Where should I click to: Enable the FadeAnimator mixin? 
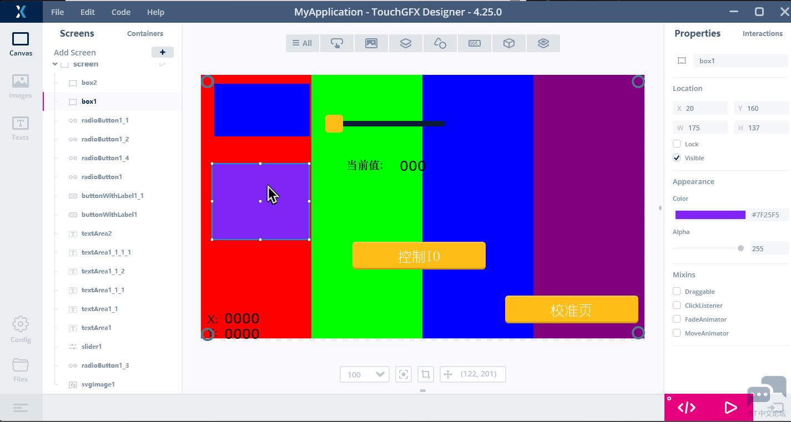coord(677,319)
